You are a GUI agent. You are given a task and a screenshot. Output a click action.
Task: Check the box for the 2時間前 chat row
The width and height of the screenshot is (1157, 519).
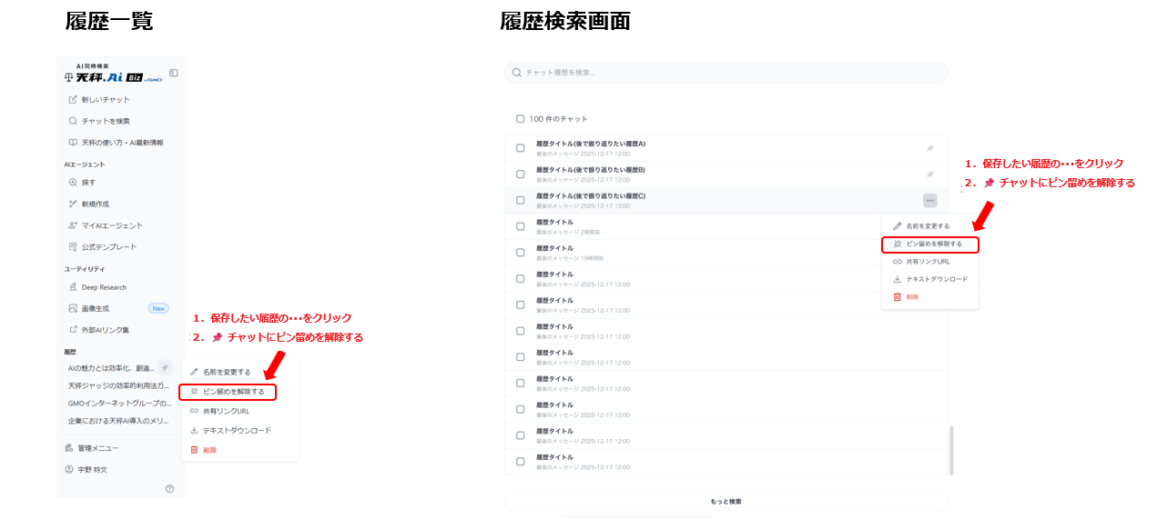[521, 226]
